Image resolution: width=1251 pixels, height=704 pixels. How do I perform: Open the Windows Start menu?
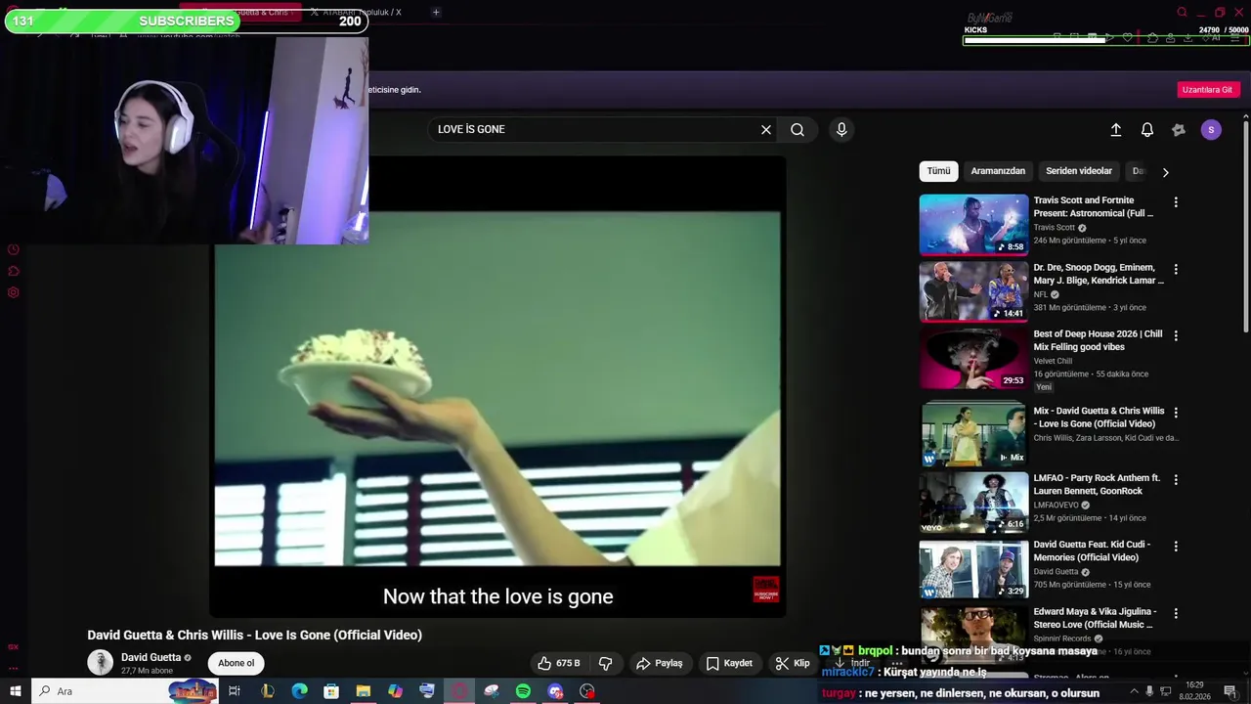point(15,691)
